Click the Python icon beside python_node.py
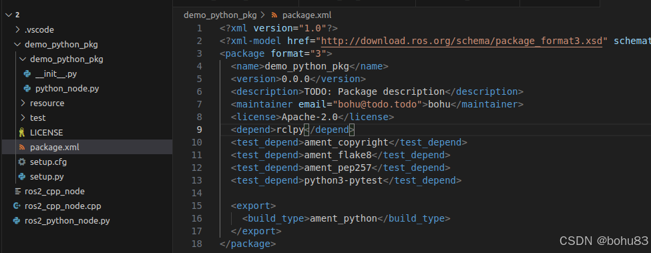 [27, 88]
